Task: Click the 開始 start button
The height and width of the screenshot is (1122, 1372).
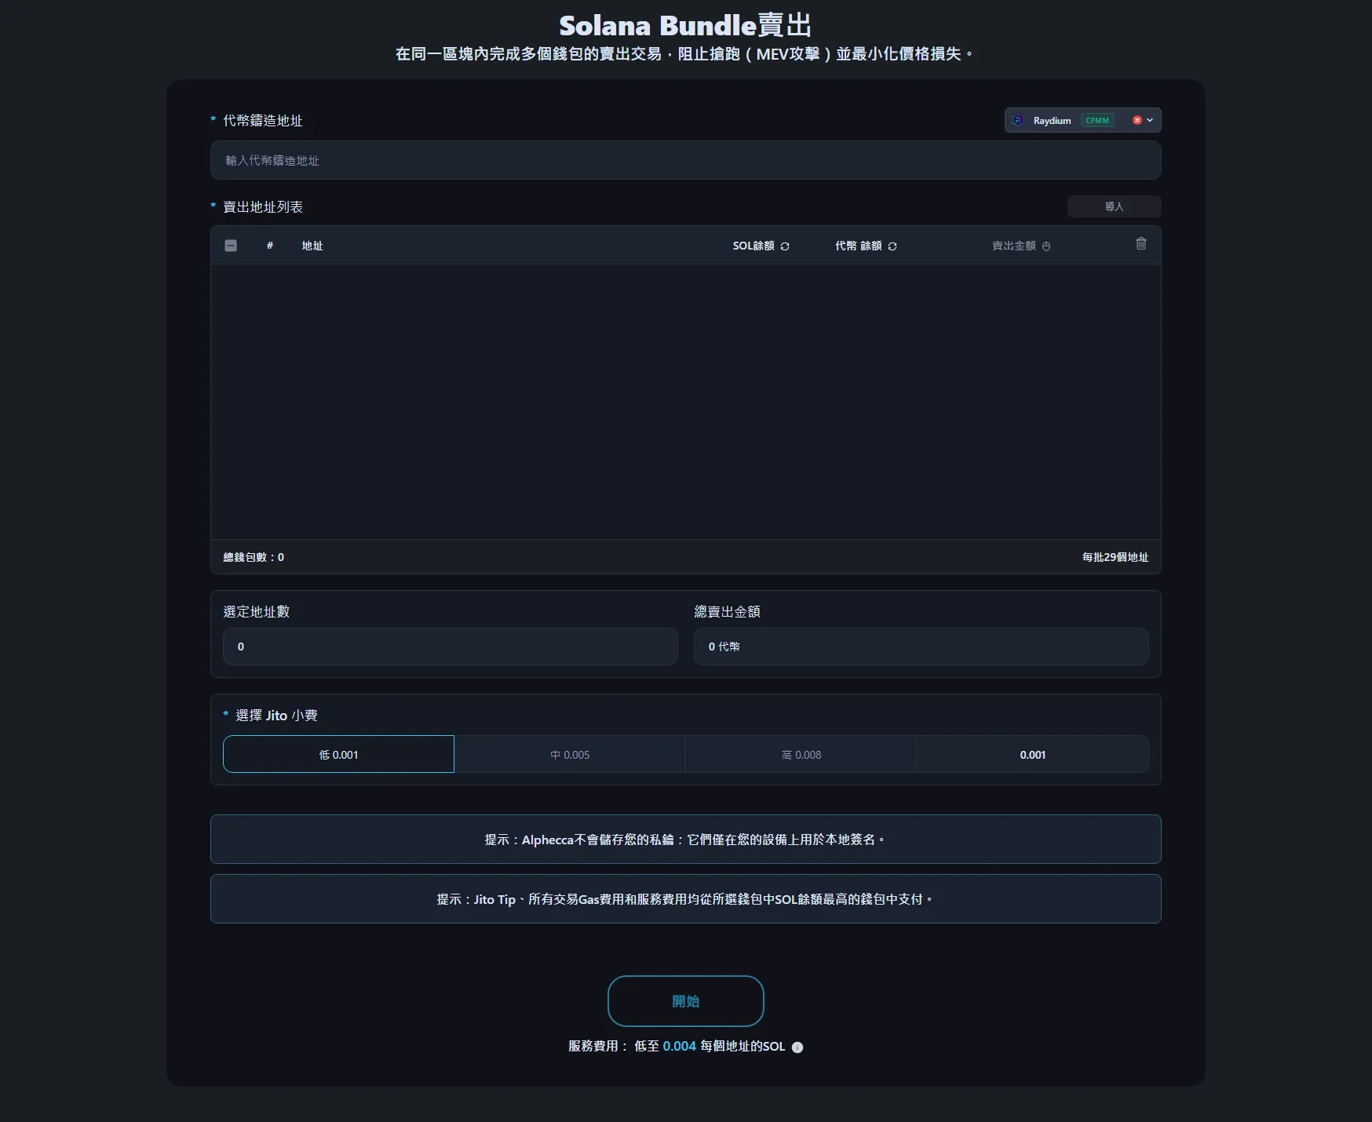Action: click(x=685, y=1001)
